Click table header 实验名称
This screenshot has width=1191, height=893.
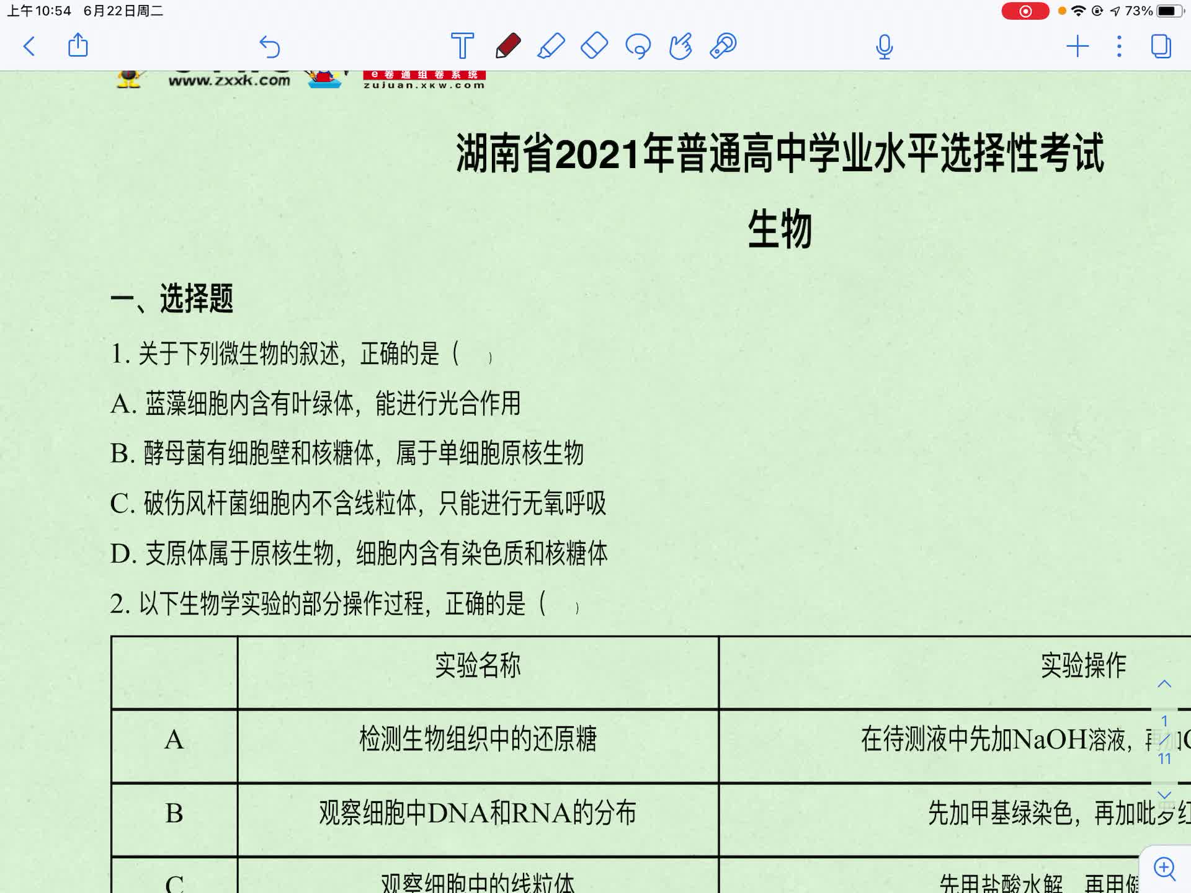478,665
